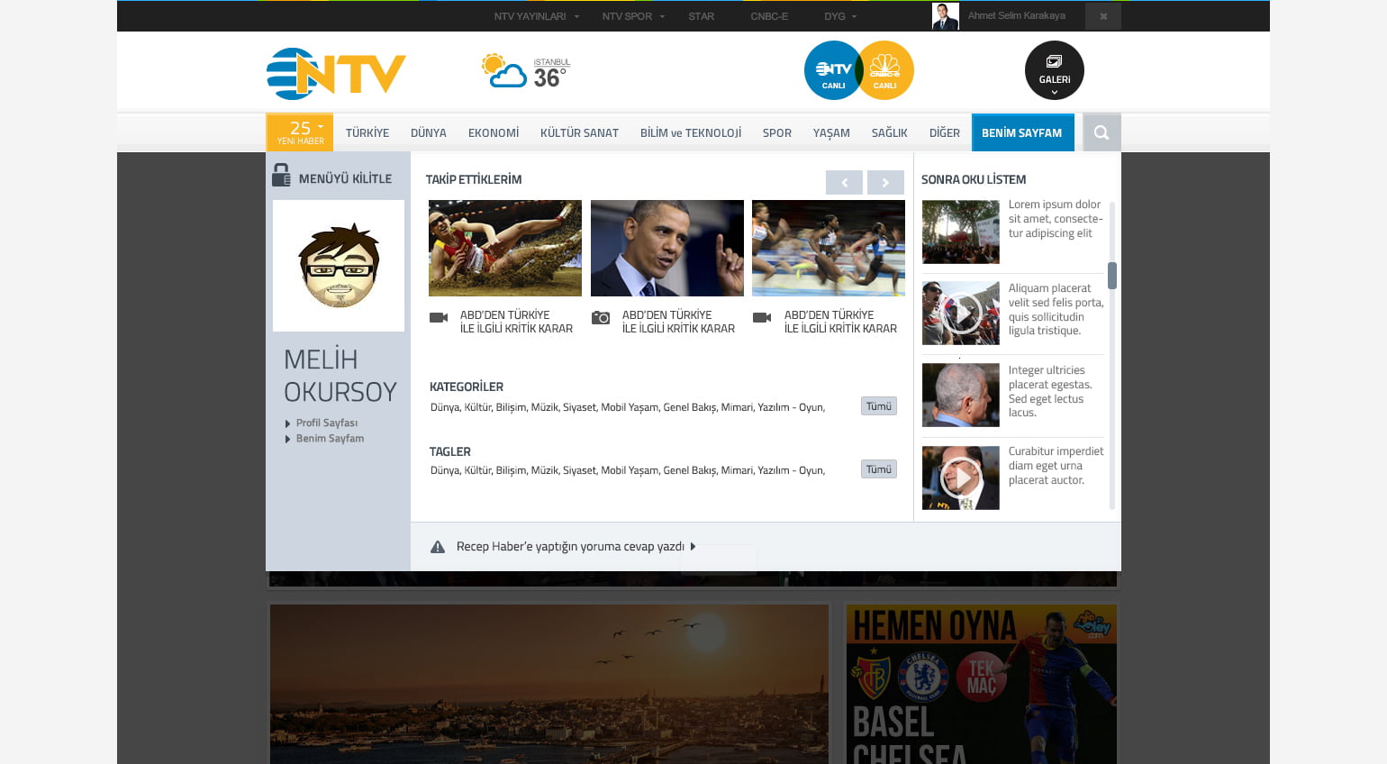Show next followed items with right arrow
The height and width of the screenshot is (764, 1387).
click(884, 182)
